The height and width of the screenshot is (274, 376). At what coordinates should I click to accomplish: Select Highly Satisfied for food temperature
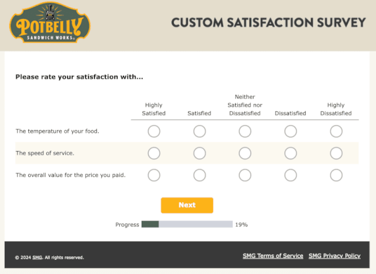point(154,131)
